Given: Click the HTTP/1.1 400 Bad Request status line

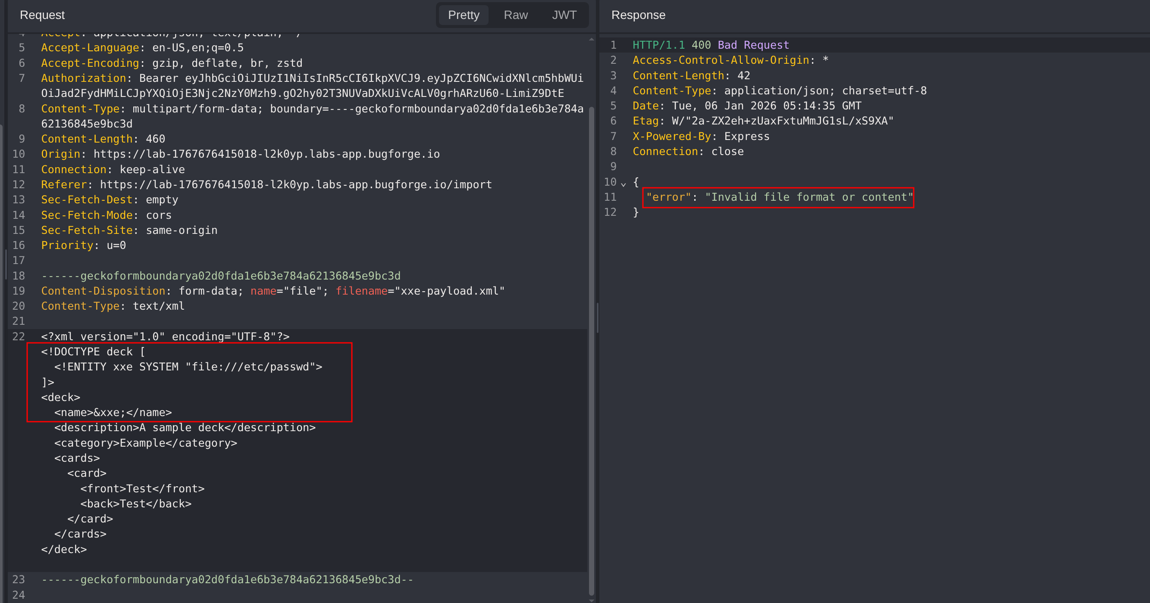Looking at the screenshot, I should click(711, 45).
